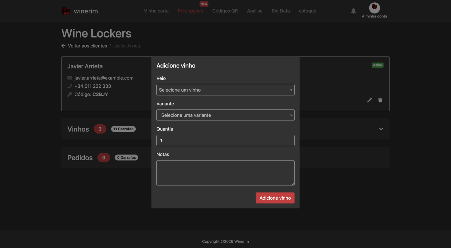Viewport: 451px width, 248px height.
Task: Click the pencil edit icon
Action: [370, 100]
